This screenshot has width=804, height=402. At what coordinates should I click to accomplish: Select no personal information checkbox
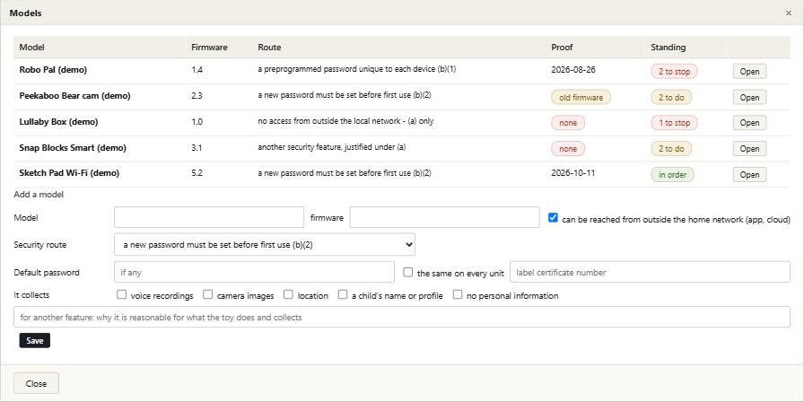[x=458, y=295]
